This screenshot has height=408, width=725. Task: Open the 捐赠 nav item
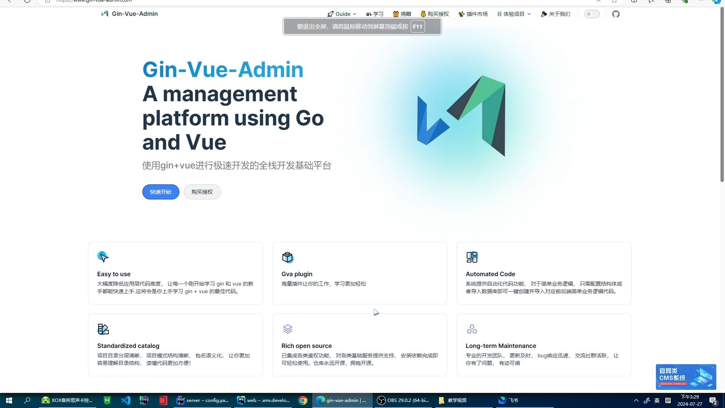(402, 14)
